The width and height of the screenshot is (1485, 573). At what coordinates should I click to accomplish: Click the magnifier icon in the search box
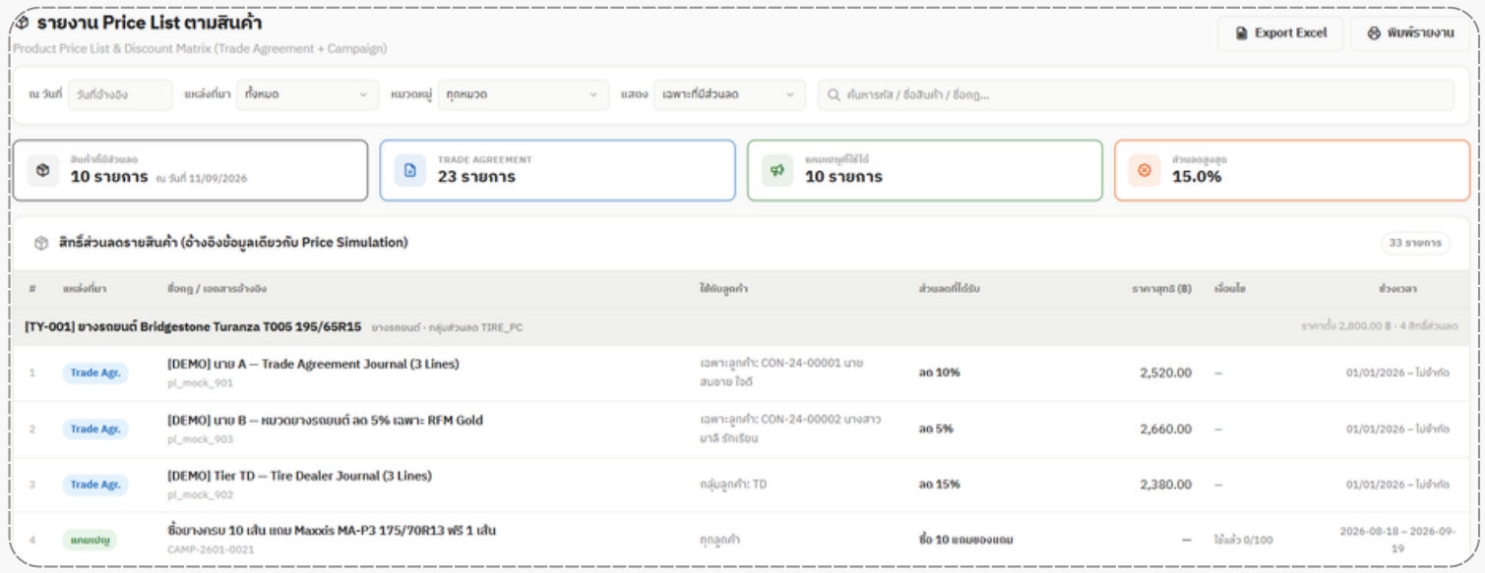[x=834, y=95]
